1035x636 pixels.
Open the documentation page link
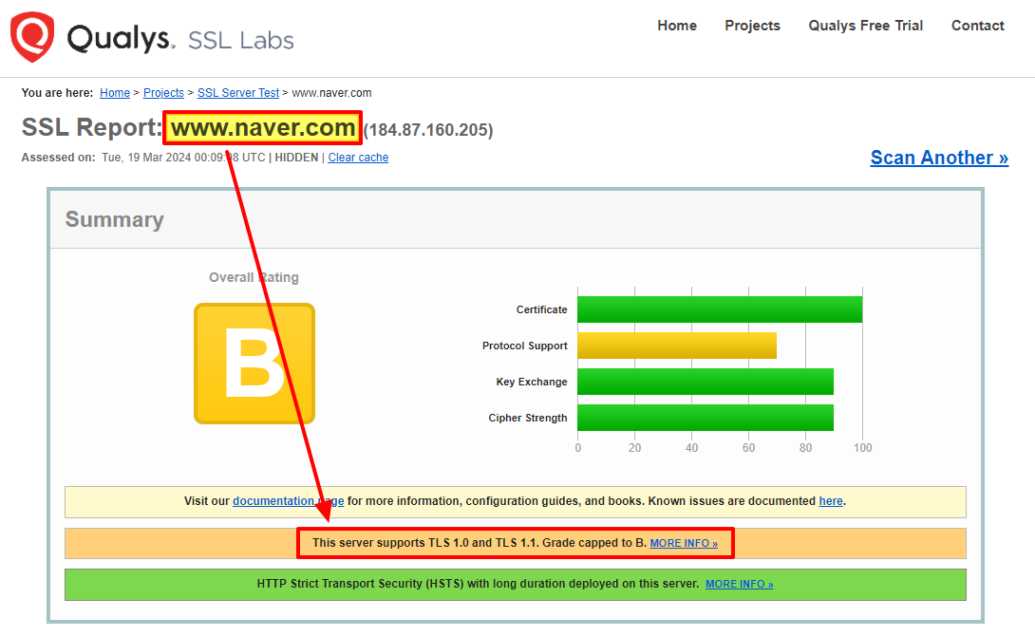tap(289, 501)
